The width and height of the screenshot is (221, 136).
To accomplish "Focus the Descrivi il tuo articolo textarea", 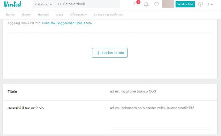I will coord(160,117).
